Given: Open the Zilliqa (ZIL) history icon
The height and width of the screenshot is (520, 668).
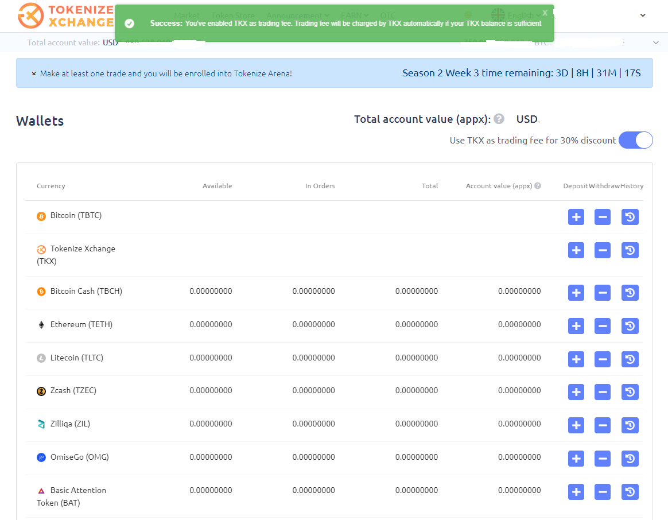Looking at the screenshot, I should click(630, 425).
